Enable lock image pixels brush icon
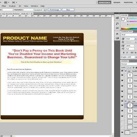Image resolution: width=137 pixels, height=137 pixels. 131,67
